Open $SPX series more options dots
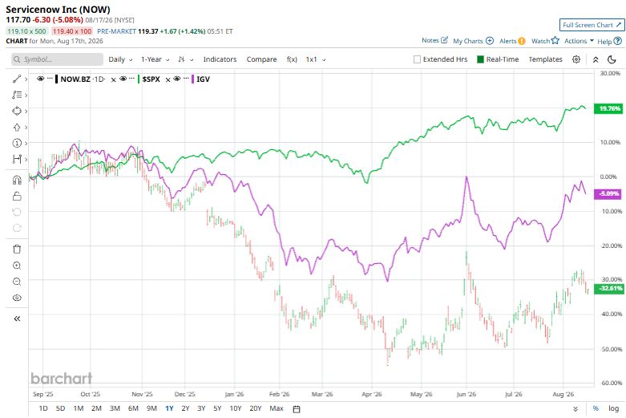Image resolution: width=626 pixels, height=418 pixels. coord(131,79)
